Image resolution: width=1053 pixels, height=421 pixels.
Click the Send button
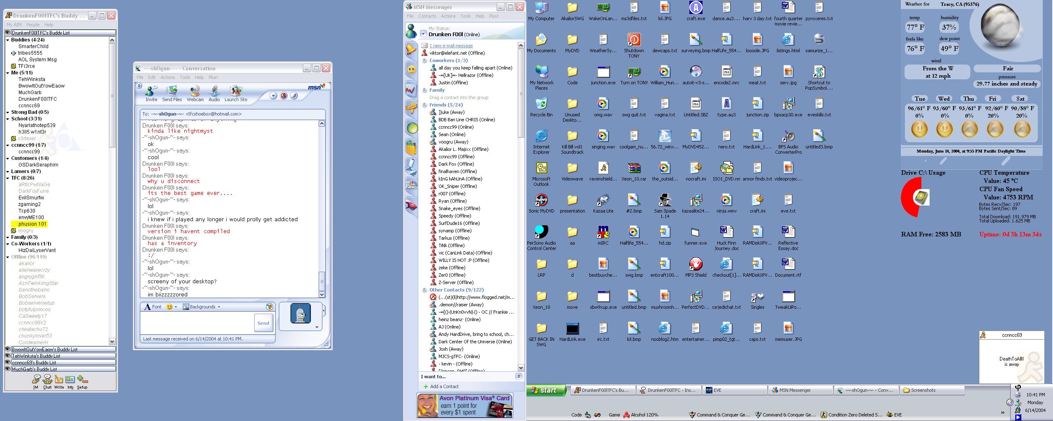pos(263,323)
